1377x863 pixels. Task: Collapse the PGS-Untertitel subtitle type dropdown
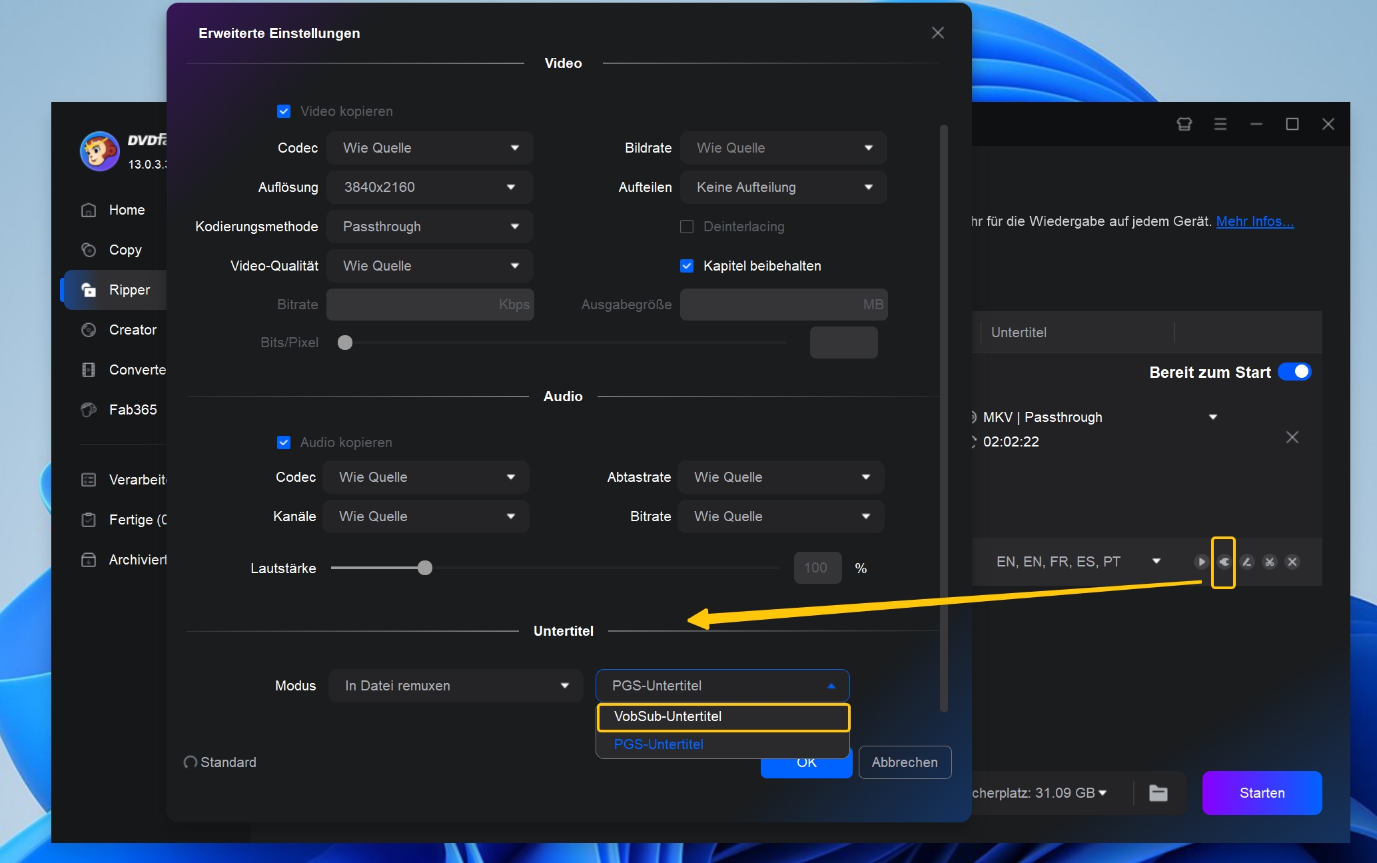(x=723, y=686)
